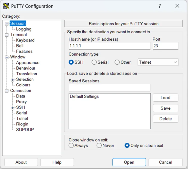Expand the Selection tree node
The height and width of the screenshot is (169, 188).
[x=12, y=80]
